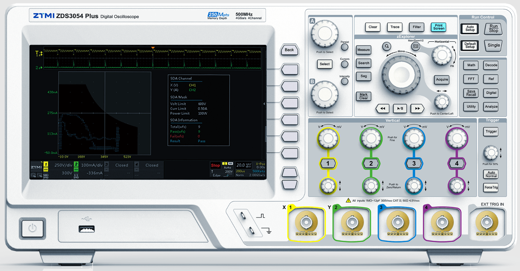Click the rewind button below the Move knob

tap(383, 108)
